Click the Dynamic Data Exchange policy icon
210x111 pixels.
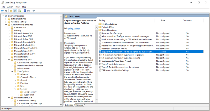tap(100, 33)
